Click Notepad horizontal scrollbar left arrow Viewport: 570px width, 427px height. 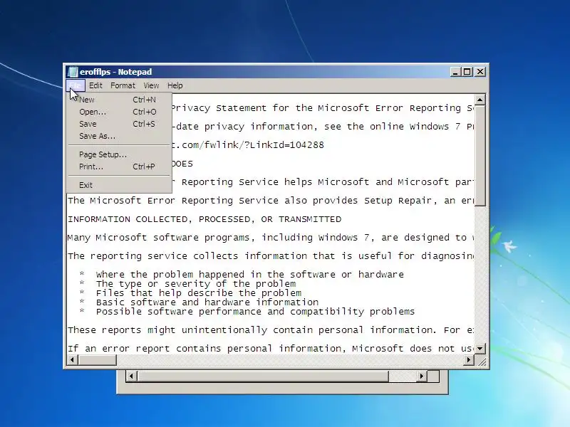click(73, 360)
